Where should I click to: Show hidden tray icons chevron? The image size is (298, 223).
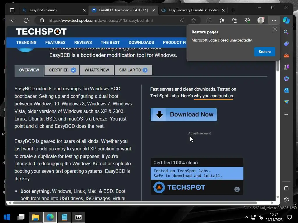tap(246, 217)
